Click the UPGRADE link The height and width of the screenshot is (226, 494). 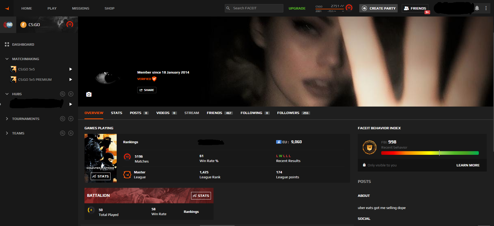click(297, 8)
